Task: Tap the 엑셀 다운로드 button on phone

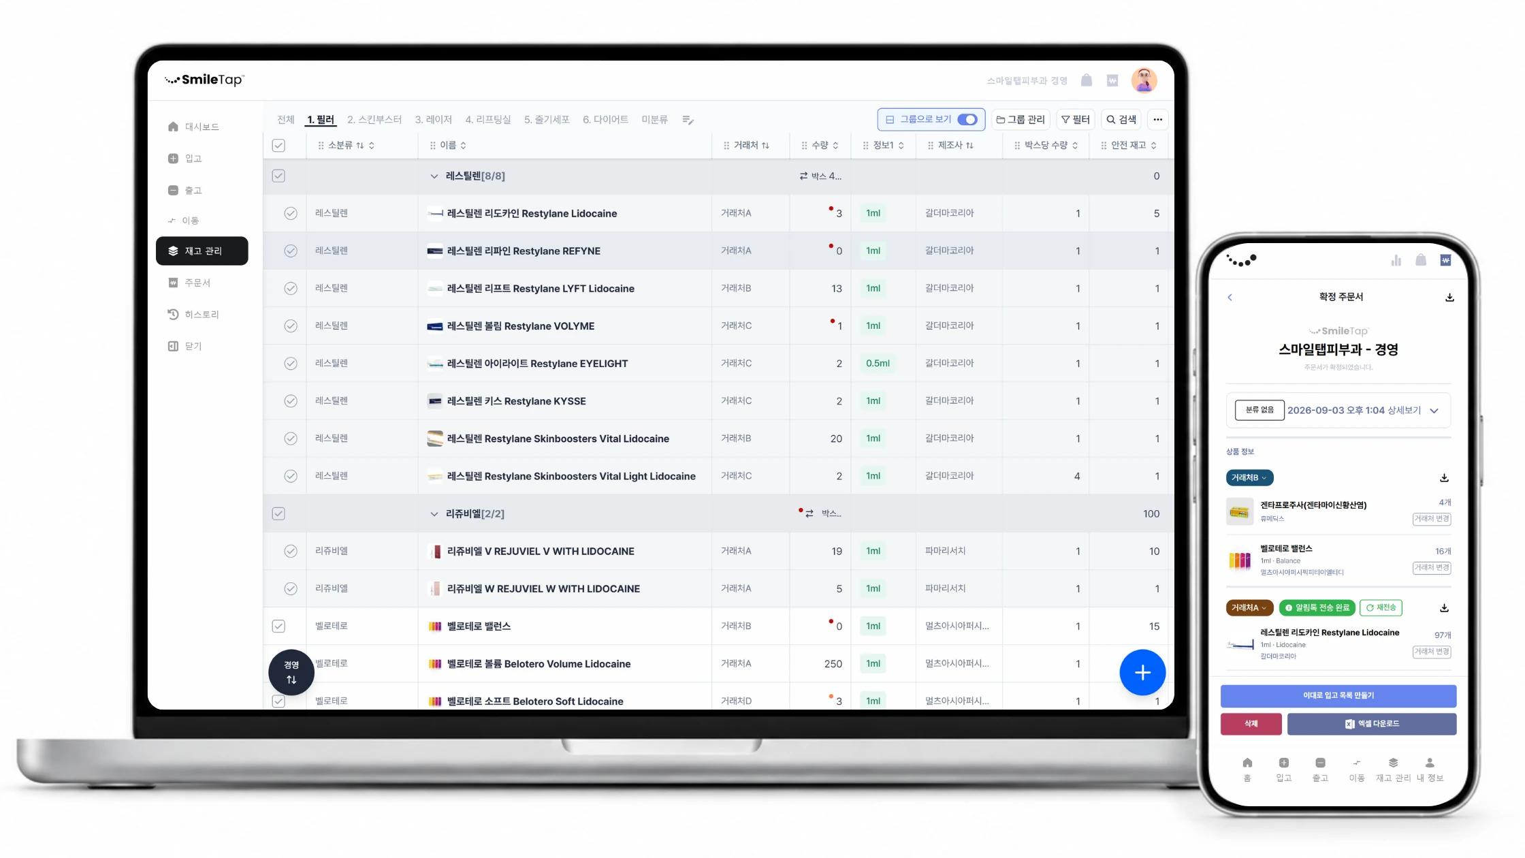Action: tap(1372, 724)
